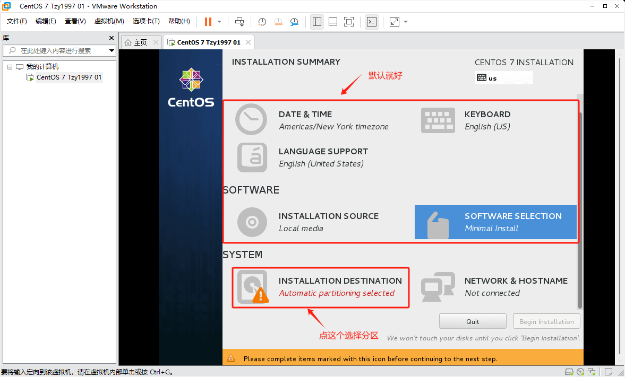This screenshot has height=377, width=625.
Task: Click the warning icon in the orange bar
Action: click(x=231, y=358)
